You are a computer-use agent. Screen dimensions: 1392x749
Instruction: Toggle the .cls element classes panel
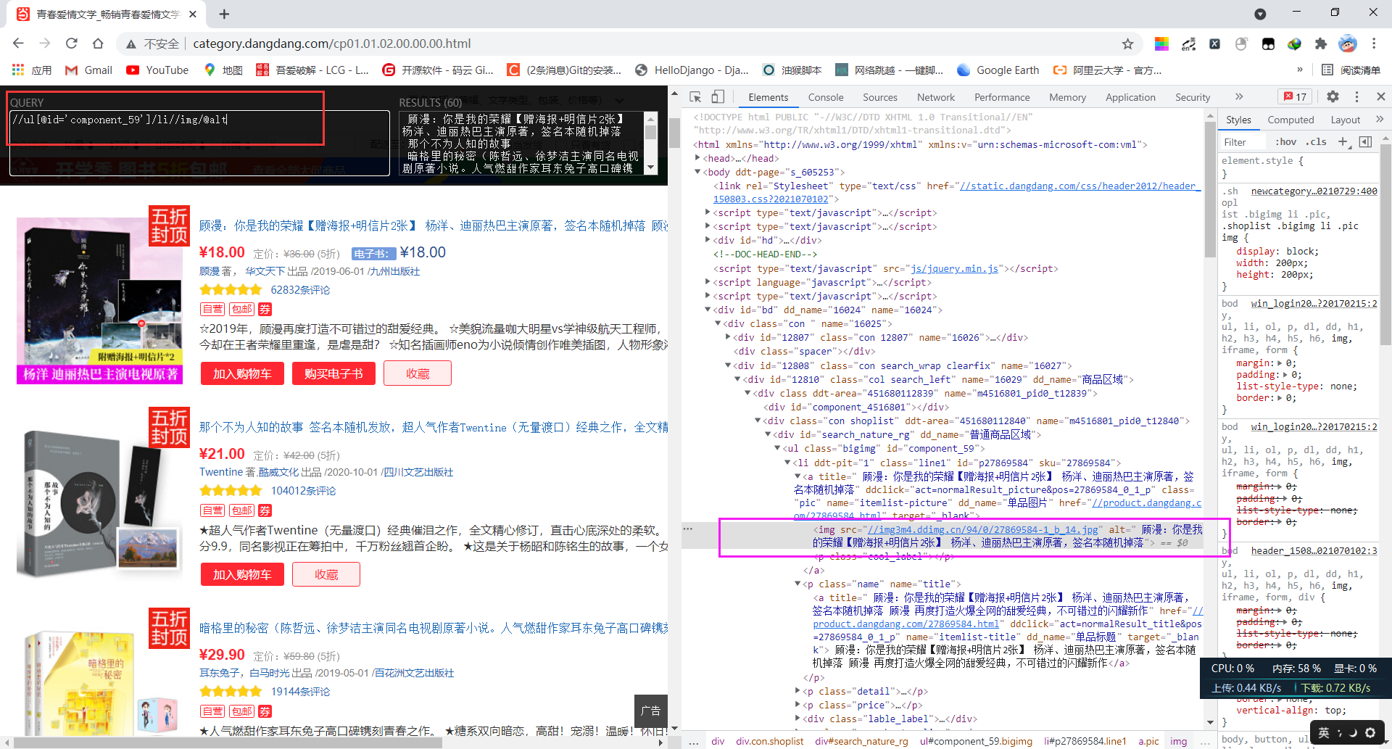[1316, 142]
